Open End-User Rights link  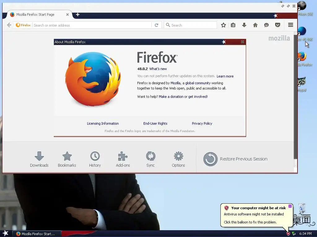tap(155, 123)
